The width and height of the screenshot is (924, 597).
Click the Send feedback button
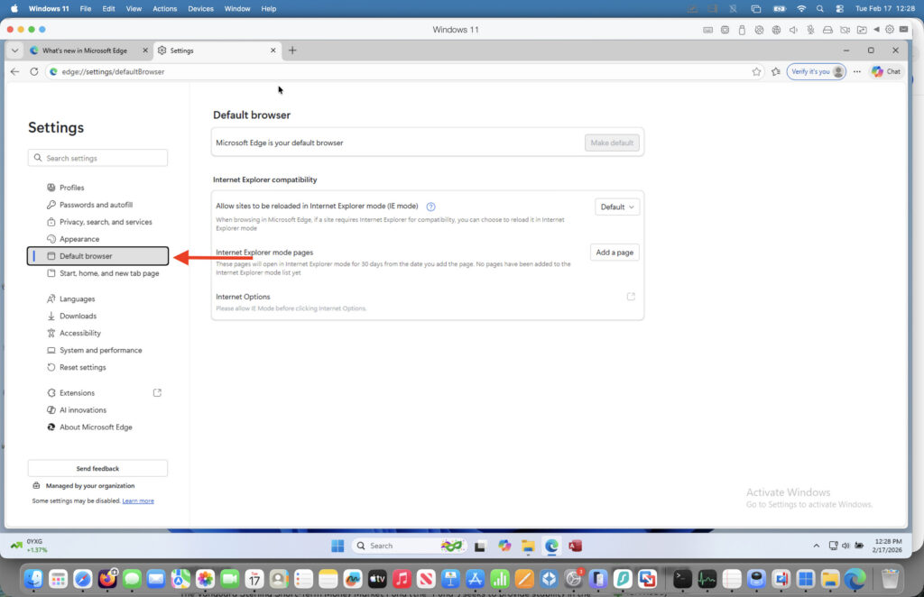pos(97,468)
